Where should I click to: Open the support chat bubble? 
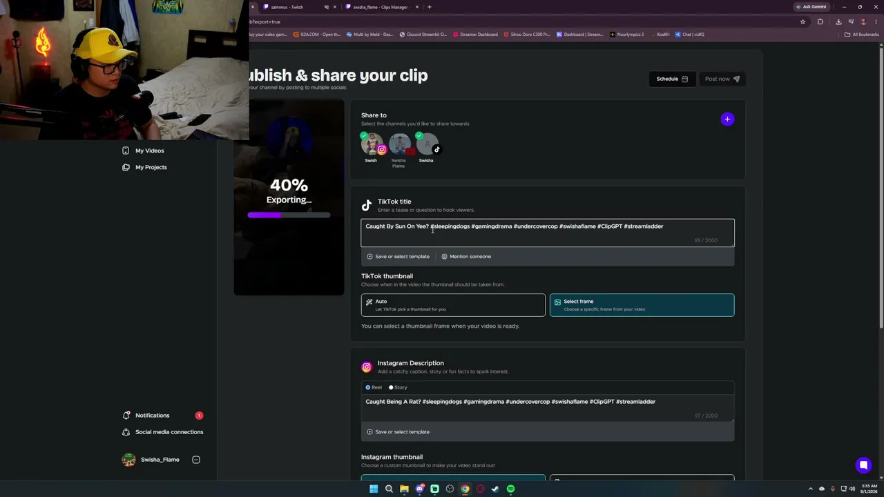(x=863, y=465)
